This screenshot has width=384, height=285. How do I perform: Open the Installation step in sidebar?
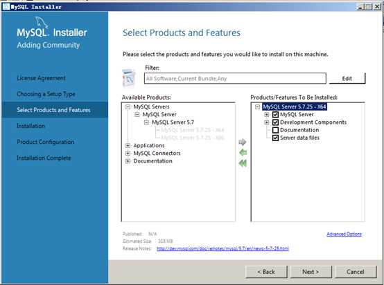(x=31, y=126)
